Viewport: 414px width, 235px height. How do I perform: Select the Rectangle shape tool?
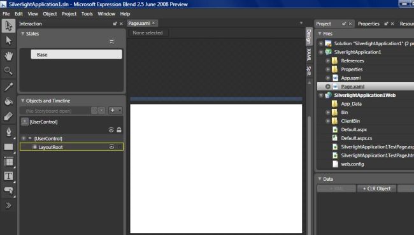pyautogui.click(x=8, y=147)
